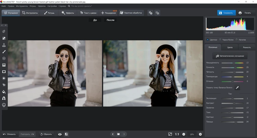Image resolution: width=257 pixels, height=138 pixels.
Task: Select the Черно-белое radio option
Action: [220, 40]
